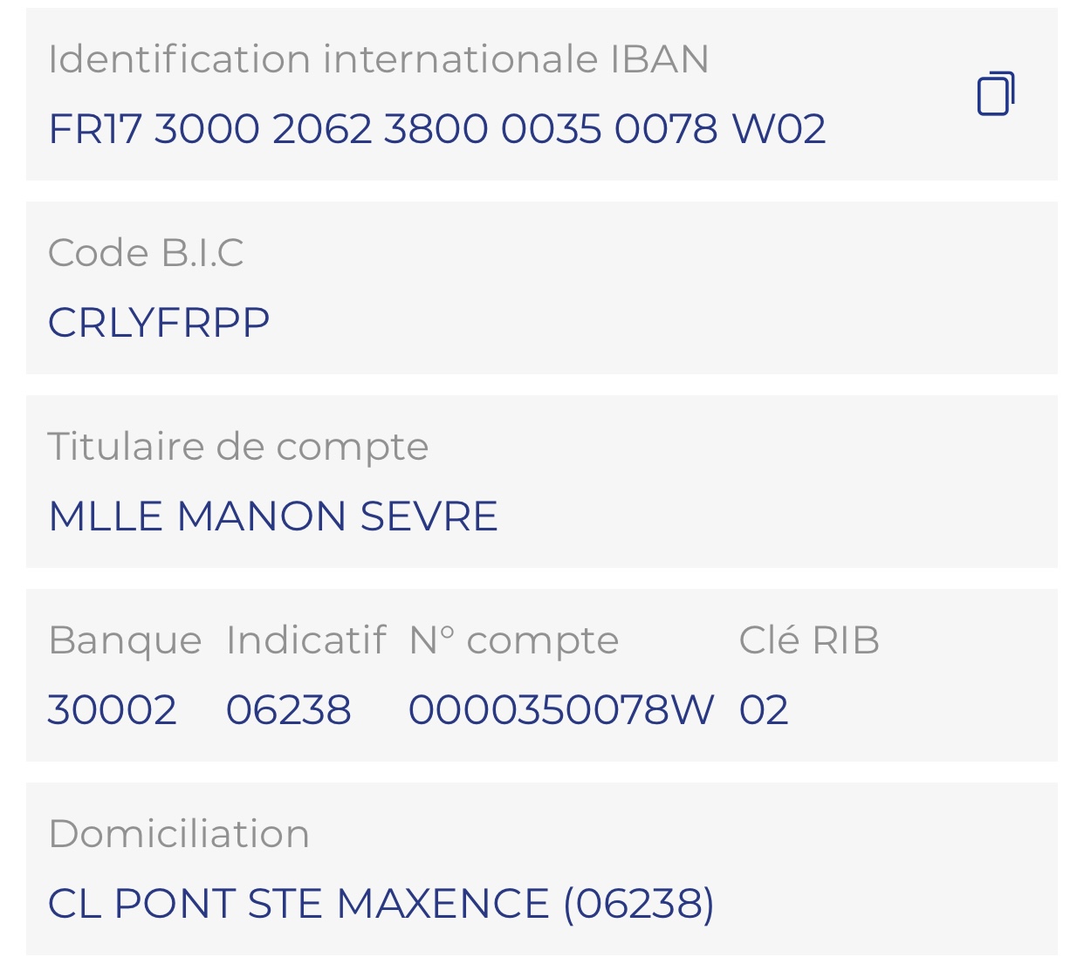The height and width of the screenshot is (971, 1084).
Task: Click the "Clé RIB" column label
Action: point(808,640)
